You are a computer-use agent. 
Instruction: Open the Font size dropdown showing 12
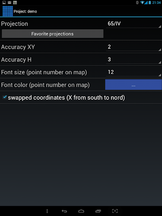pos(133,72)
